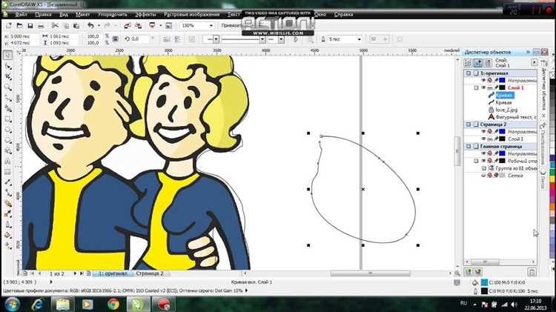Open the line style dropdown

(262, 39)
